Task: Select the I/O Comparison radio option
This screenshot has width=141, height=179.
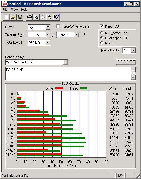Action: [102, 33]
